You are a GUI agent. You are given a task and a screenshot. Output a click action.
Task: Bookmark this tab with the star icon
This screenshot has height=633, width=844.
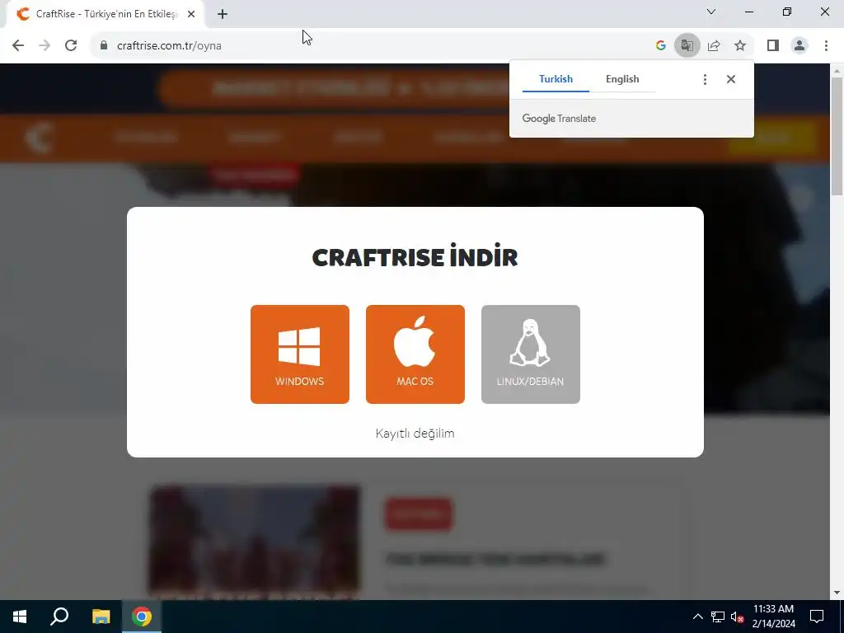[740, 46]
